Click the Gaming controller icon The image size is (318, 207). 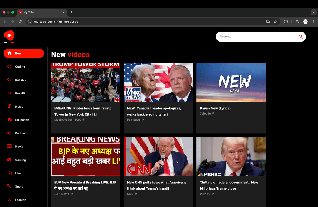pos(9,160)
